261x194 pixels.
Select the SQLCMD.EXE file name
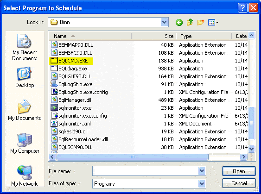pos(73,61)
